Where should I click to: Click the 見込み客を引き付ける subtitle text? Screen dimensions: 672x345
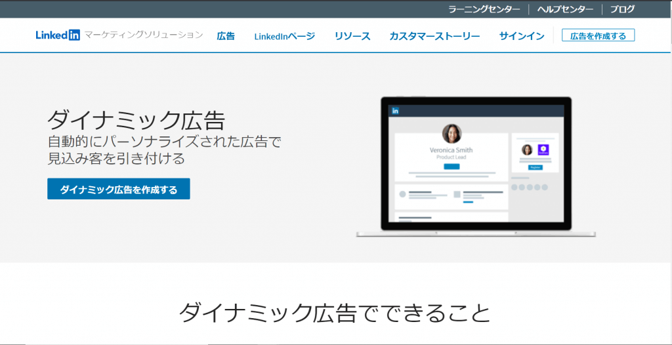116,159
